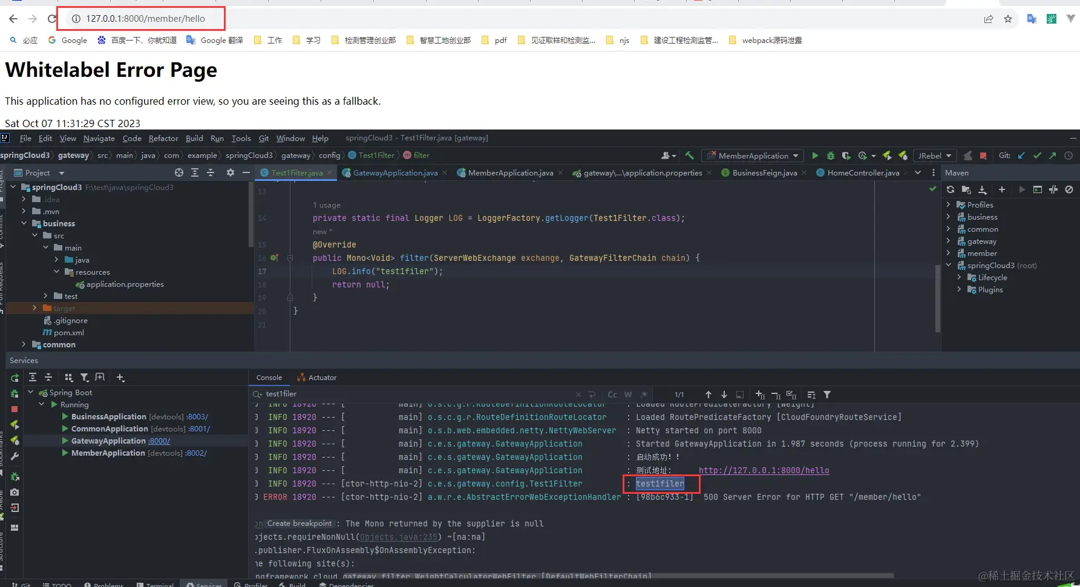Open link http://127.0.0.1:8000/hello in console

pos(764,470)
